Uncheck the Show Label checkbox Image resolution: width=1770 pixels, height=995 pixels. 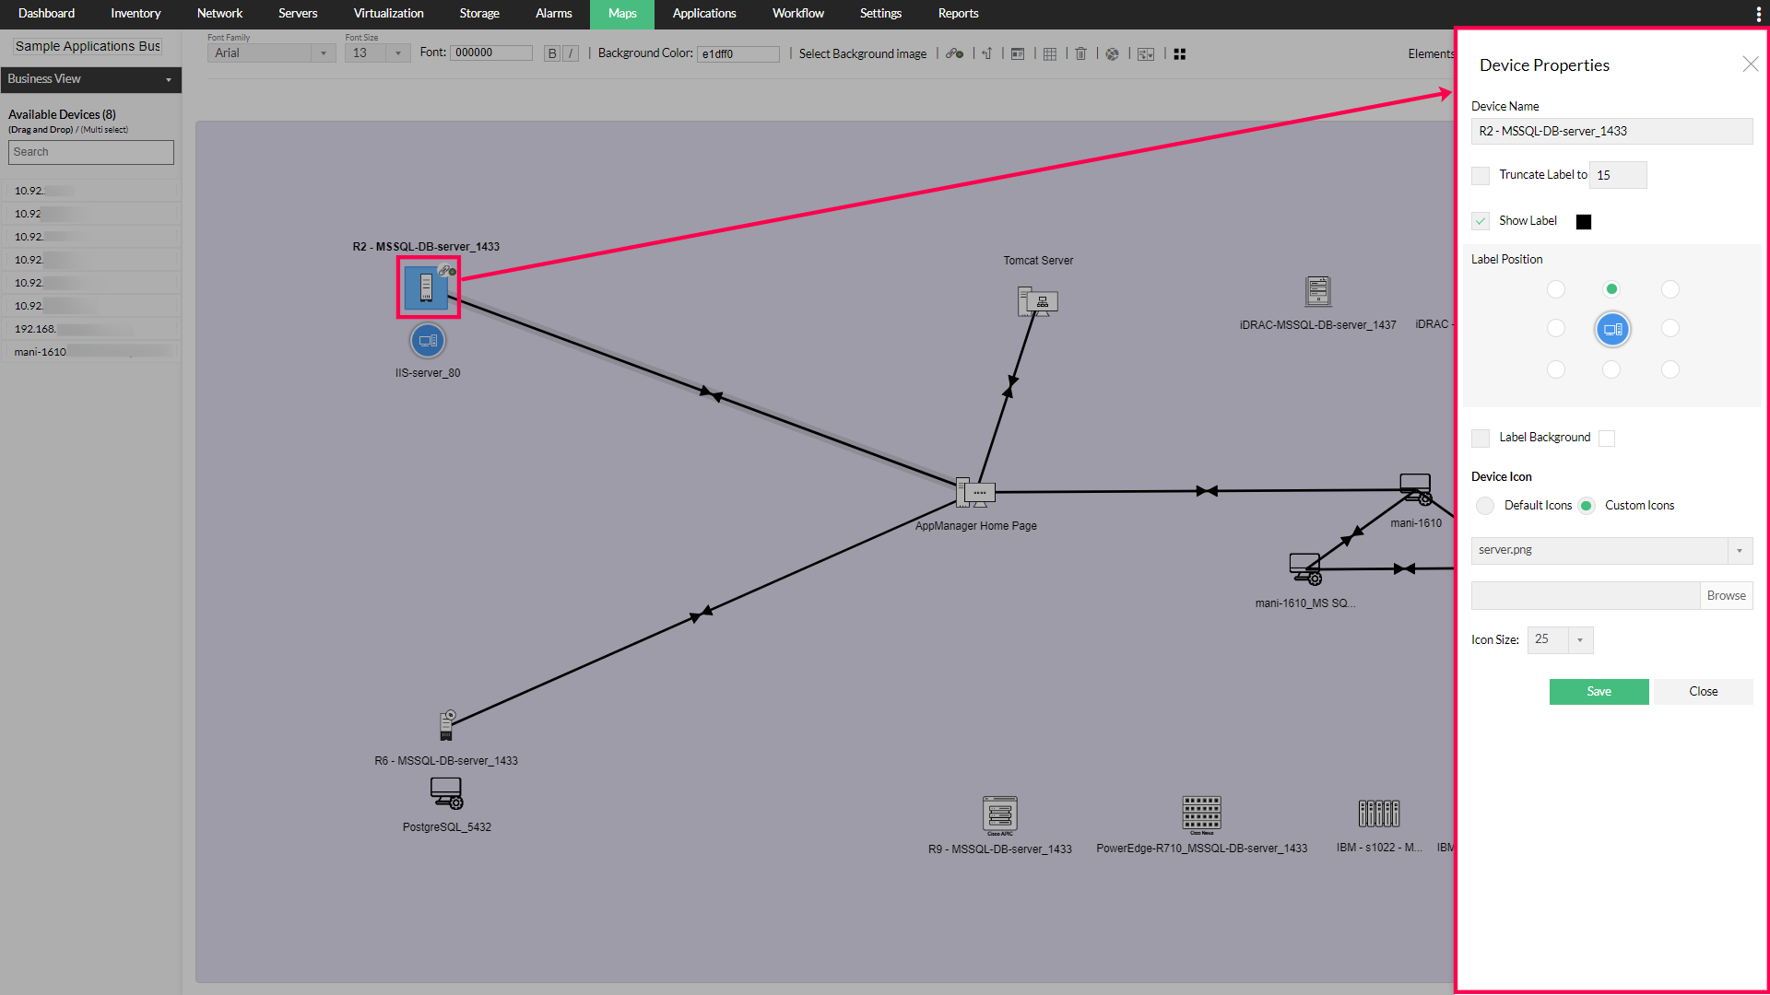click(x=1481, y=221)
